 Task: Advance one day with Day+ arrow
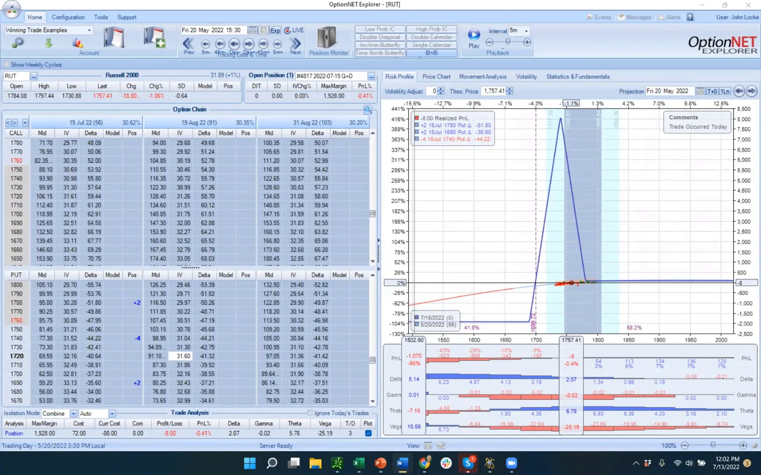[x=249, y=44]
